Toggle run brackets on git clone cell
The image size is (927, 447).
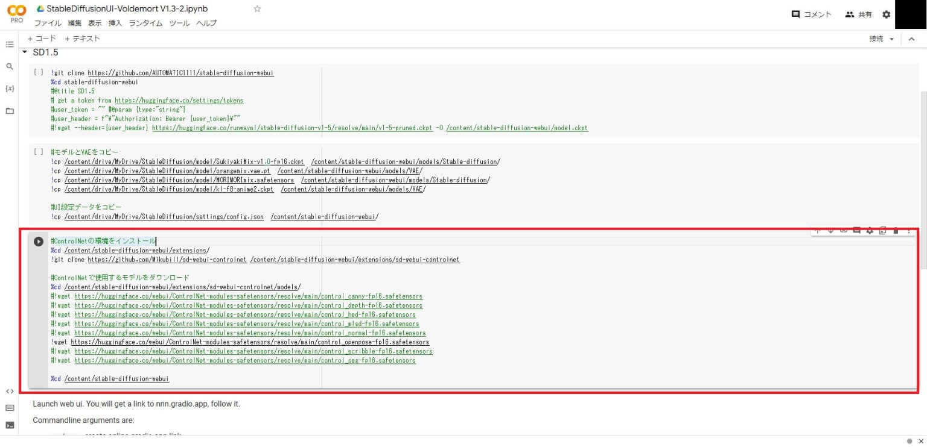click(x=39, y=72)
